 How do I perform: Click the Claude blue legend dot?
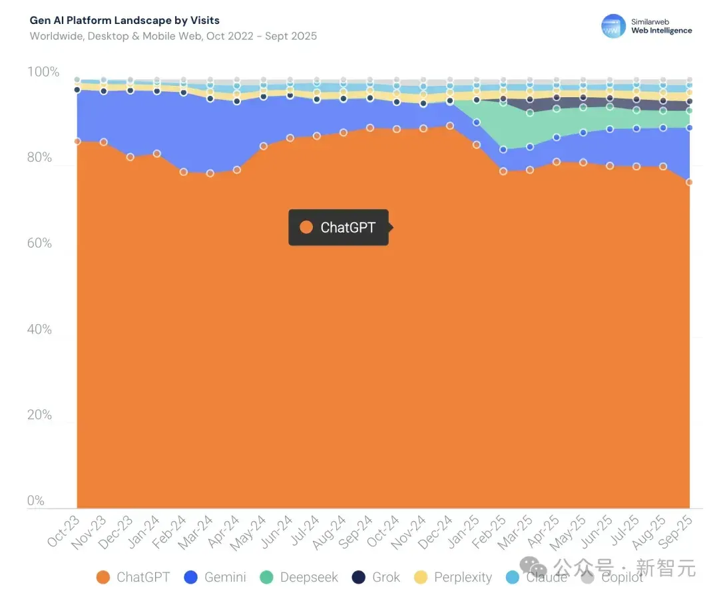click(x=512, y=577)
